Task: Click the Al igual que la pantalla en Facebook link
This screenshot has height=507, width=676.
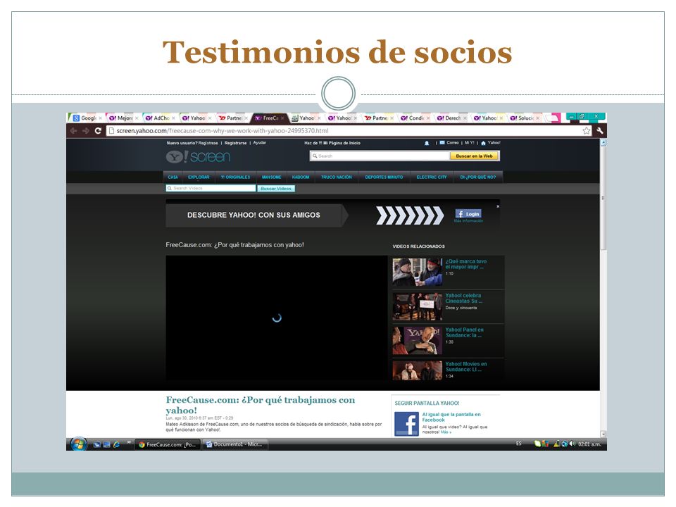Action: point(451,417)
